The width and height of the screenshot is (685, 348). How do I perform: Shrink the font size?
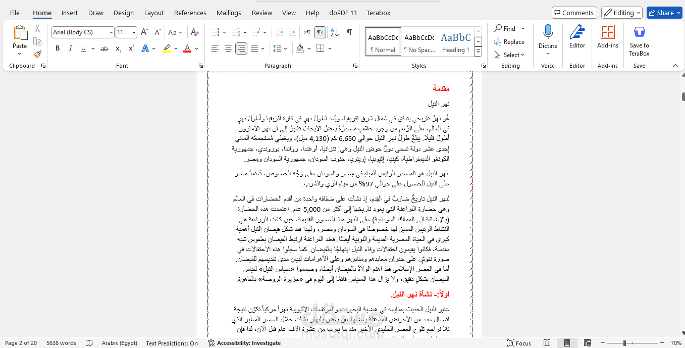point(157,32)
